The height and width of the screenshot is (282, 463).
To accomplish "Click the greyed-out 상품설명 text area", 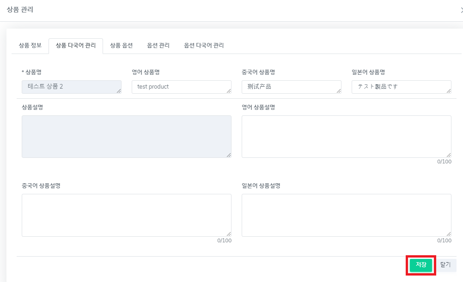I will (126, 136).
